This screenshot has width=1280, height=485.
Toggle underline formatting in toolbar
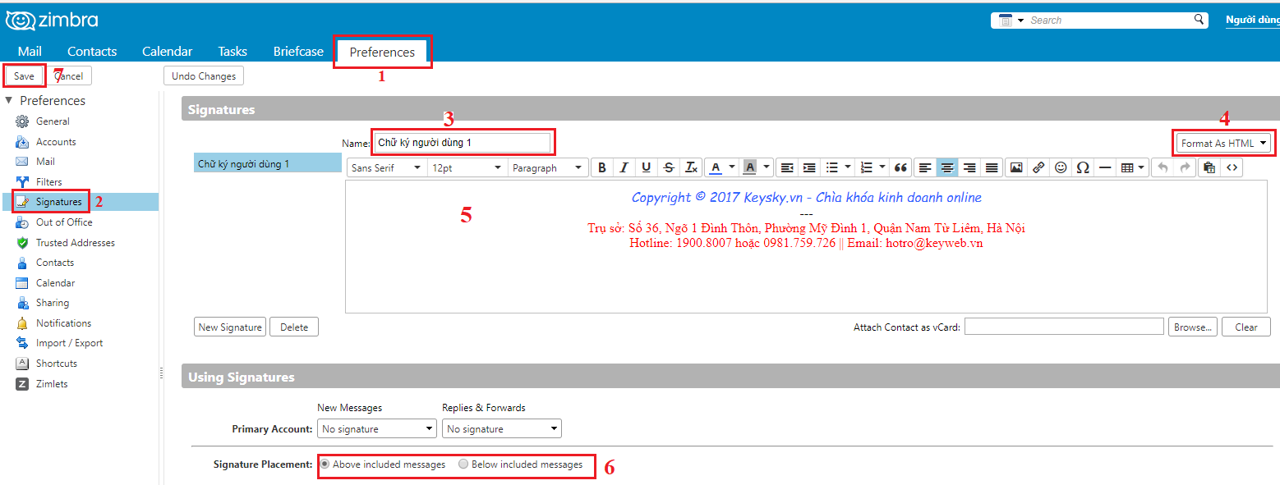[x=647, y=167]
